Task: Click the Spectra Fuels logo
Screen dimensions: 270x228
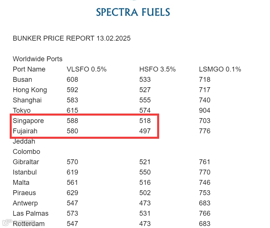Action: (133, 12)
